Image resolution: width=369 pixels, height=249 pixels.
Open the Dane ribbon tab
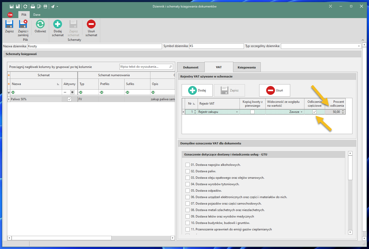(37, 15)
